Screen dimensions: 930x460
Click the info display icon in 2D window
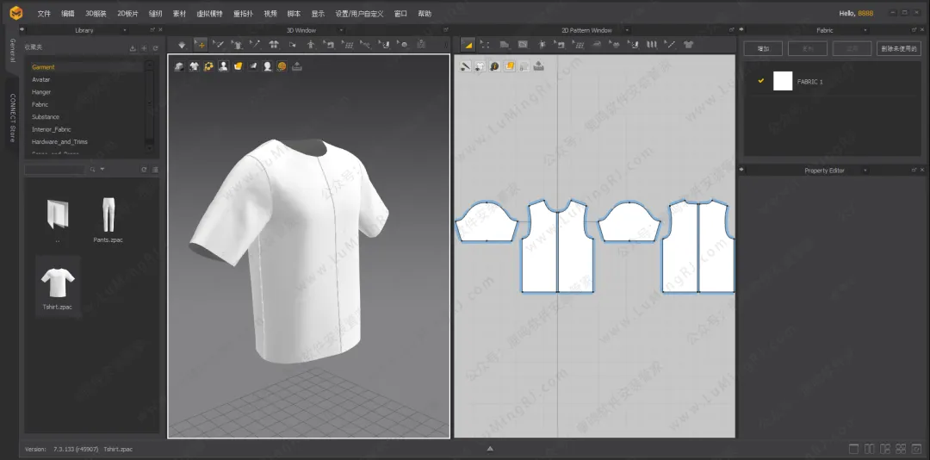(494, 66)
